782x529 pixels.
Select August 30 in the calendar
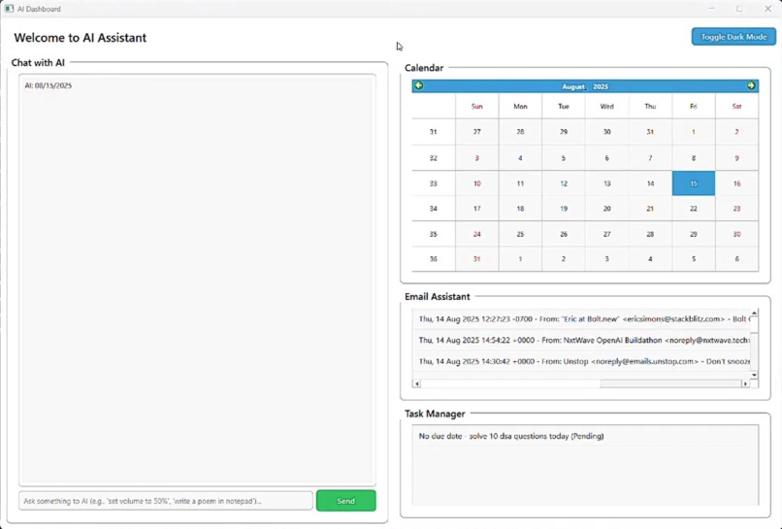click(736, 234)
